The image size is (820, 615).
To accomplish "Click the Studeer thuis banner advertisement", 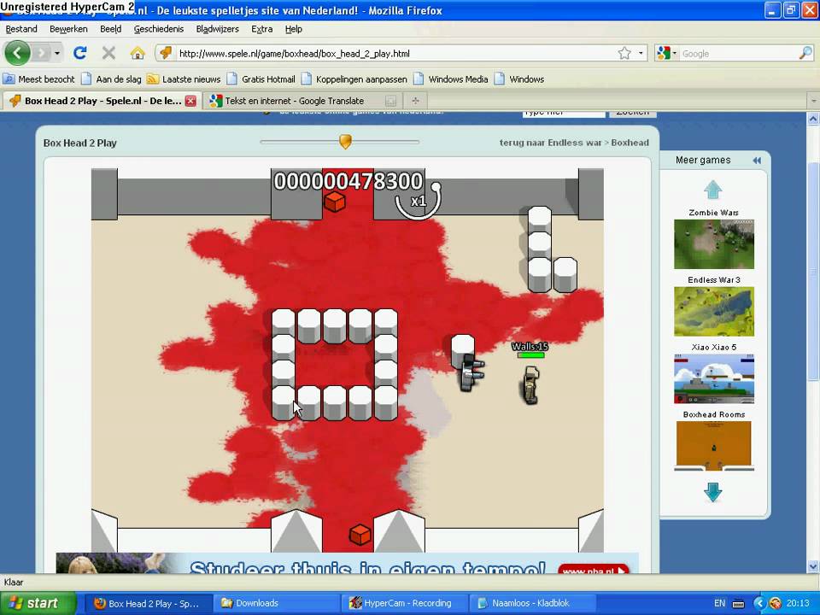I will [x=348, y=563].
